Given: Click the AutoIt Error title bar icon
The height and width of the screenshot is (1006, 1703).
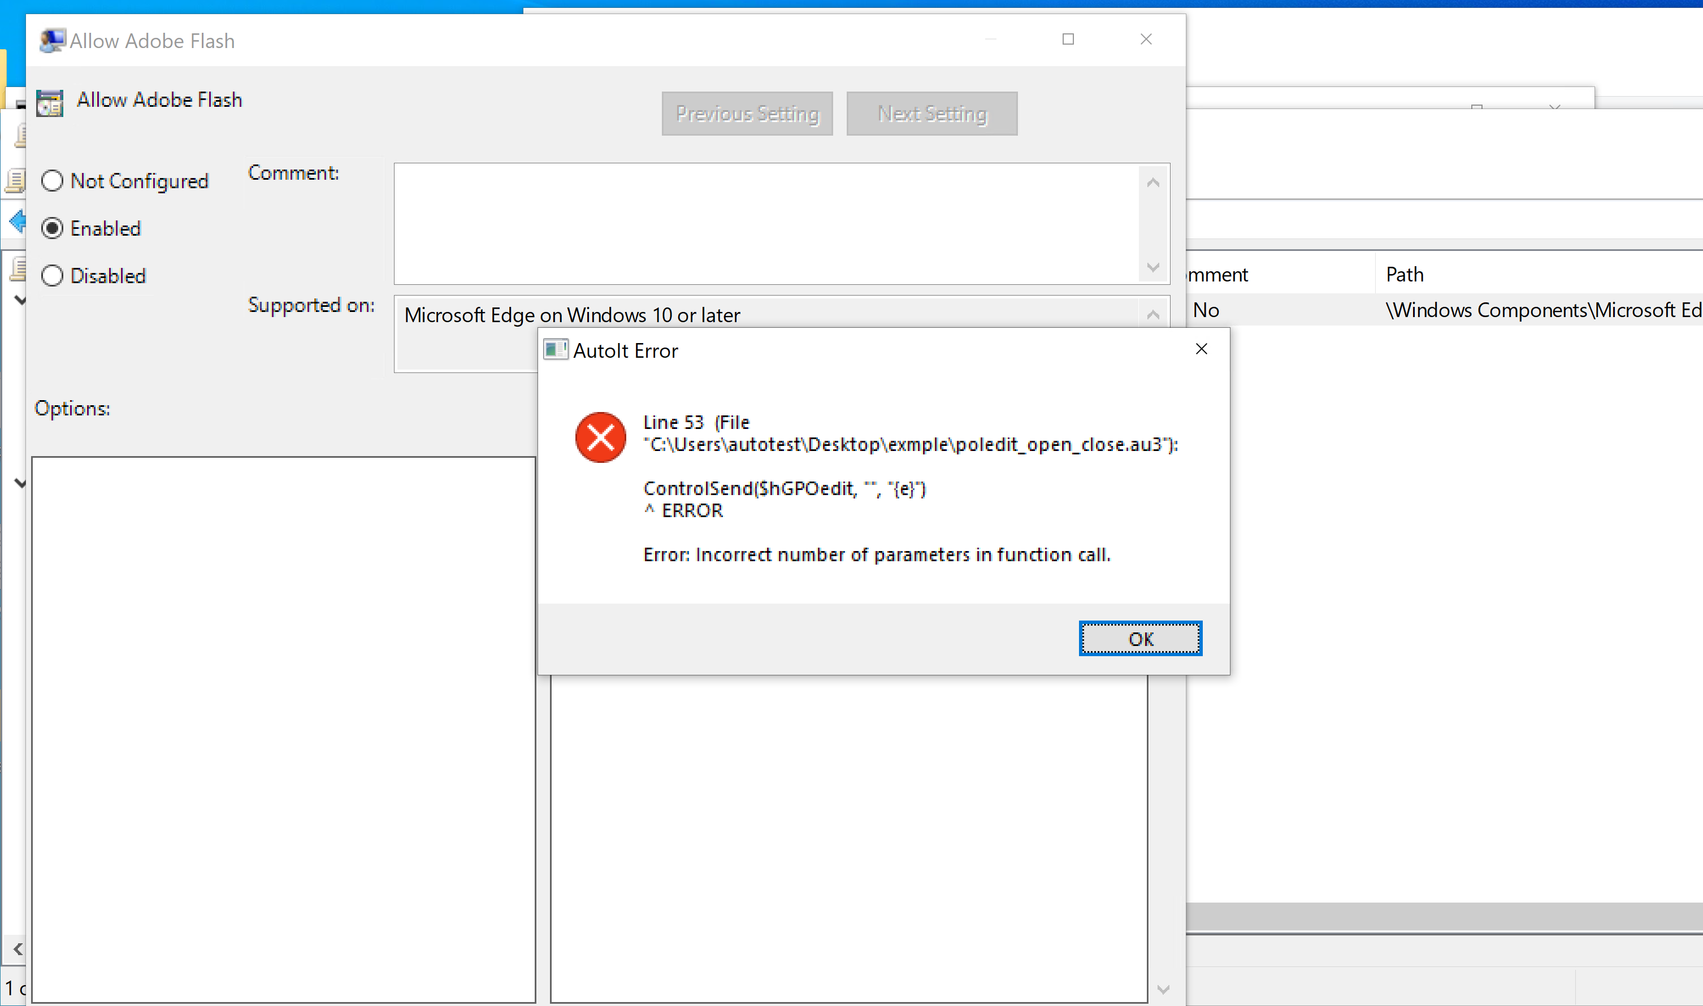Looking at the screenshot, I should coord(556,350).
